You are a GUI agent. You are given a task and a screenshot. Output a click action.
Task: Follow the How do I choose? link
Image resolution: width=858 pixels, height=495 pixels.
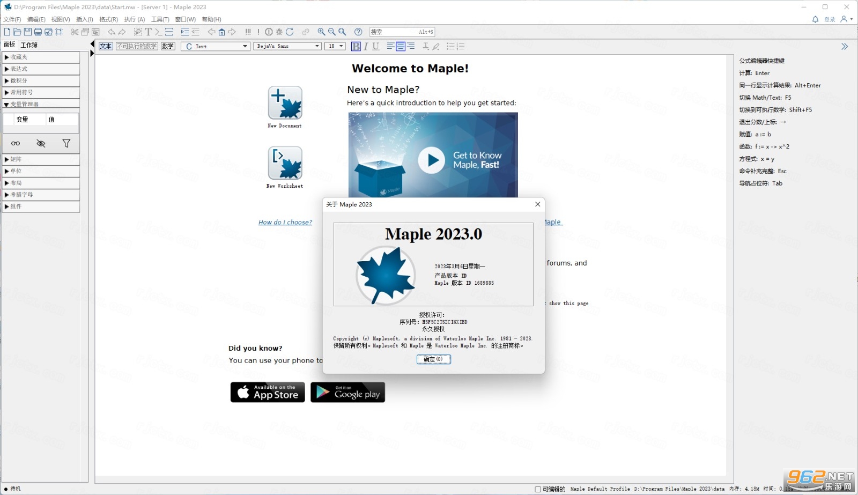tap(285, 222)
